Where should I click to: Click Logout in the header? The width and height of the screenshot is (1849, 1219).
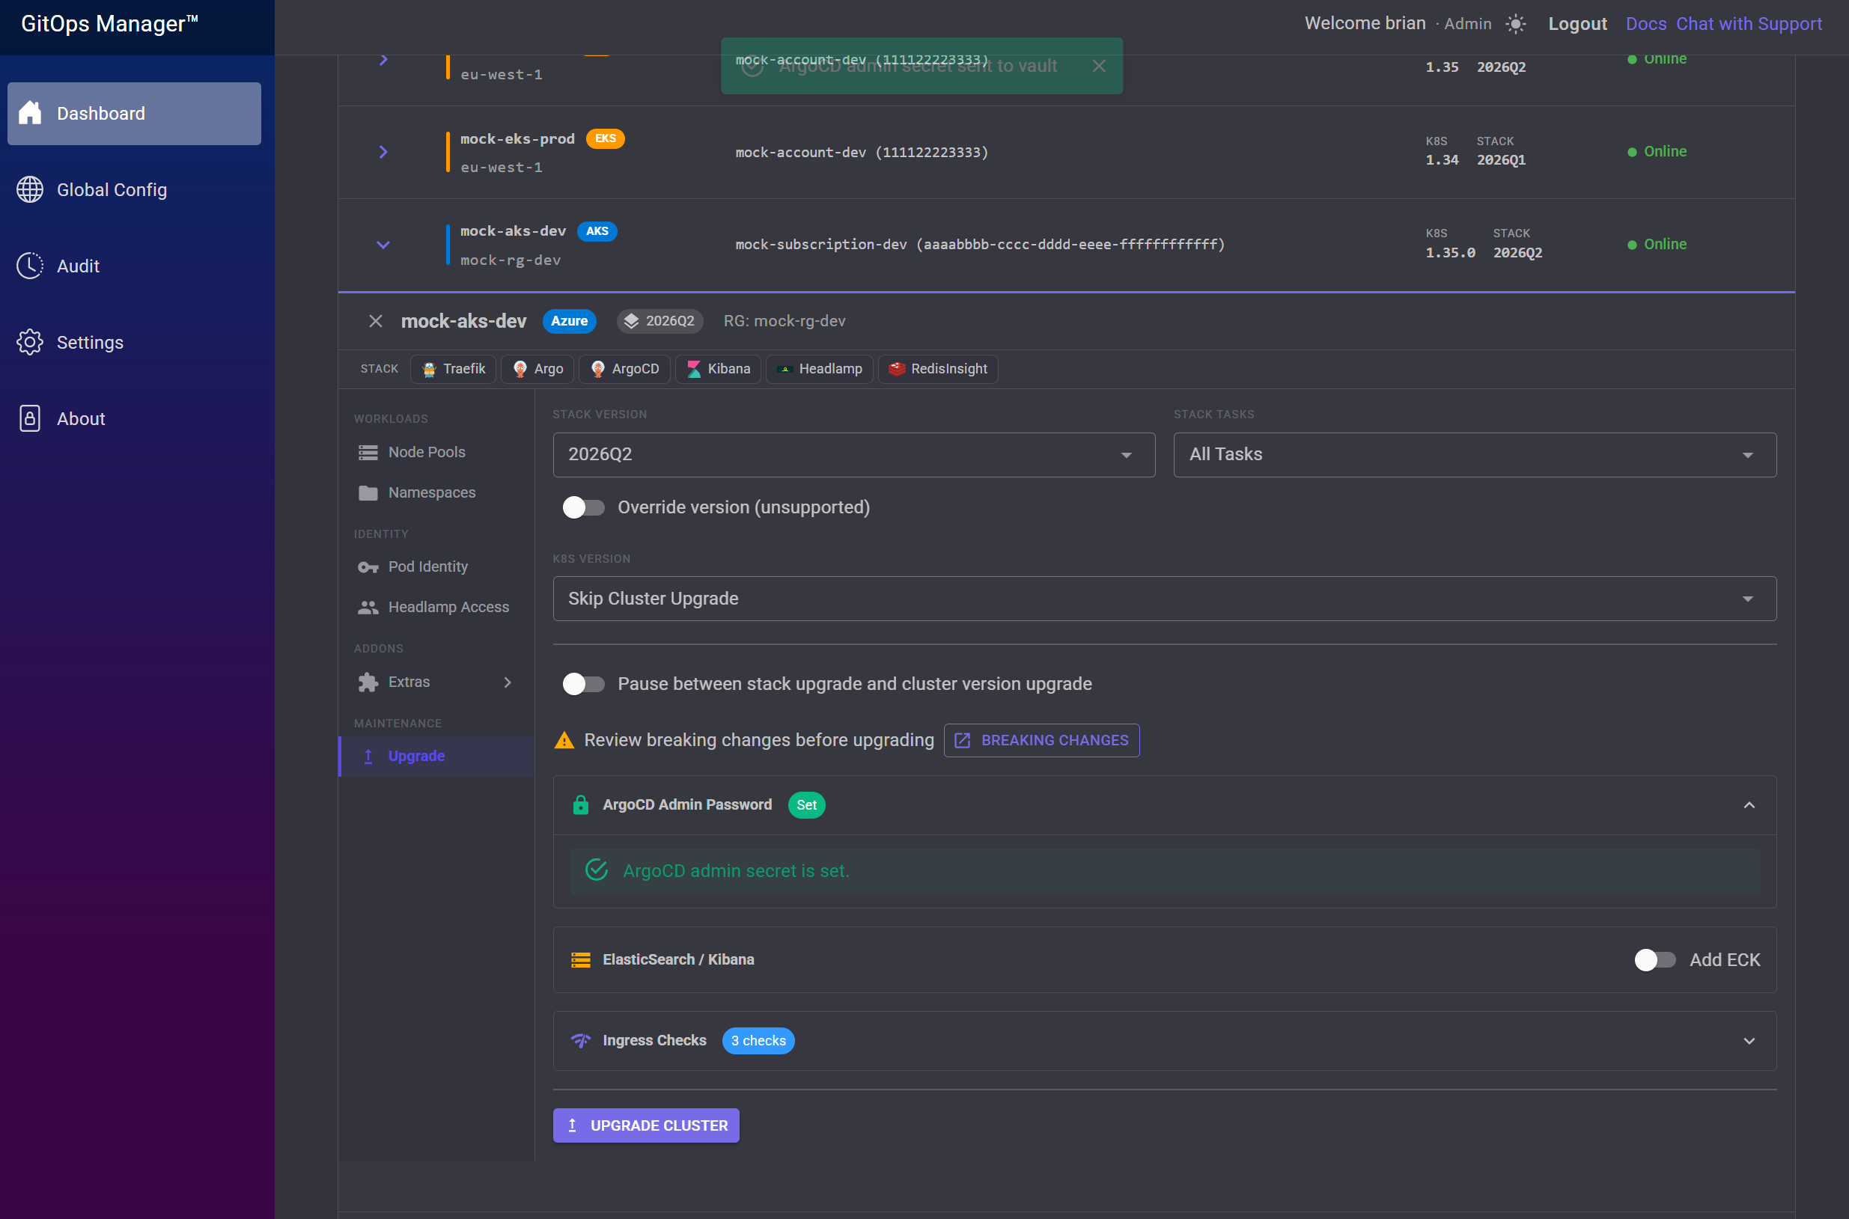pos(1577,24)
